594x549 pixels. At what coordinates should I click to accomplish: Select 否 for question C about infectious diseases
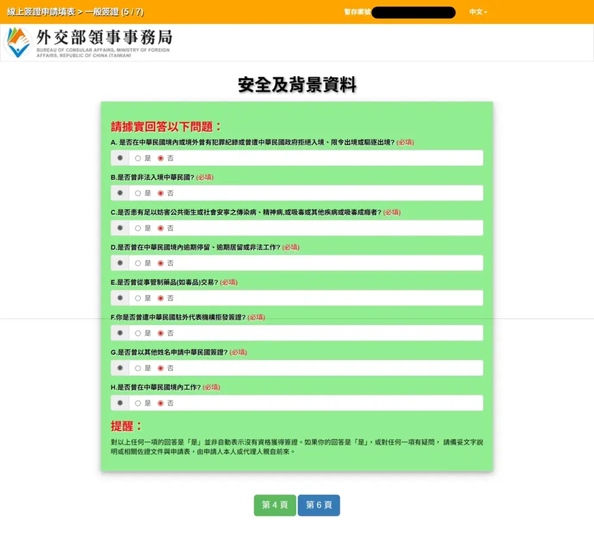click(160, 228)
